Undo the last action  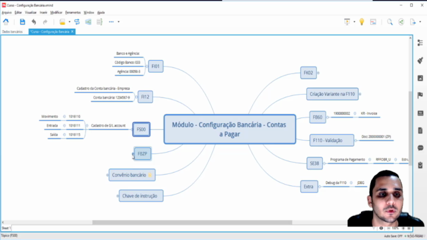coord(34,22)
